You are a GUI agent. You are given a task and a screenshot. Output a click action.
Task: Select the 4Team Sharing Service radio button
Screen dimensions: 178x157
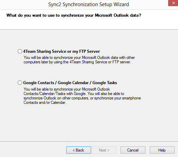click(x=20, y=51)
